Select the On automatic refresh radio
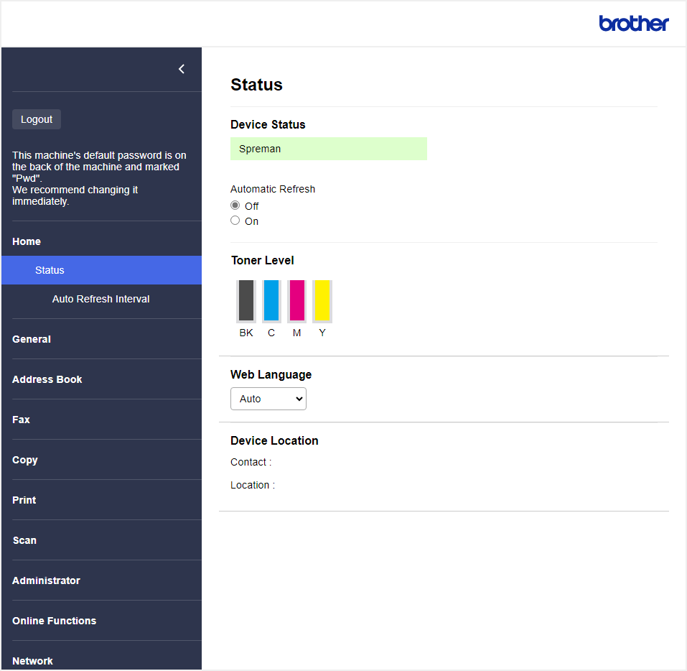687x671 pixels. point(235,220)
